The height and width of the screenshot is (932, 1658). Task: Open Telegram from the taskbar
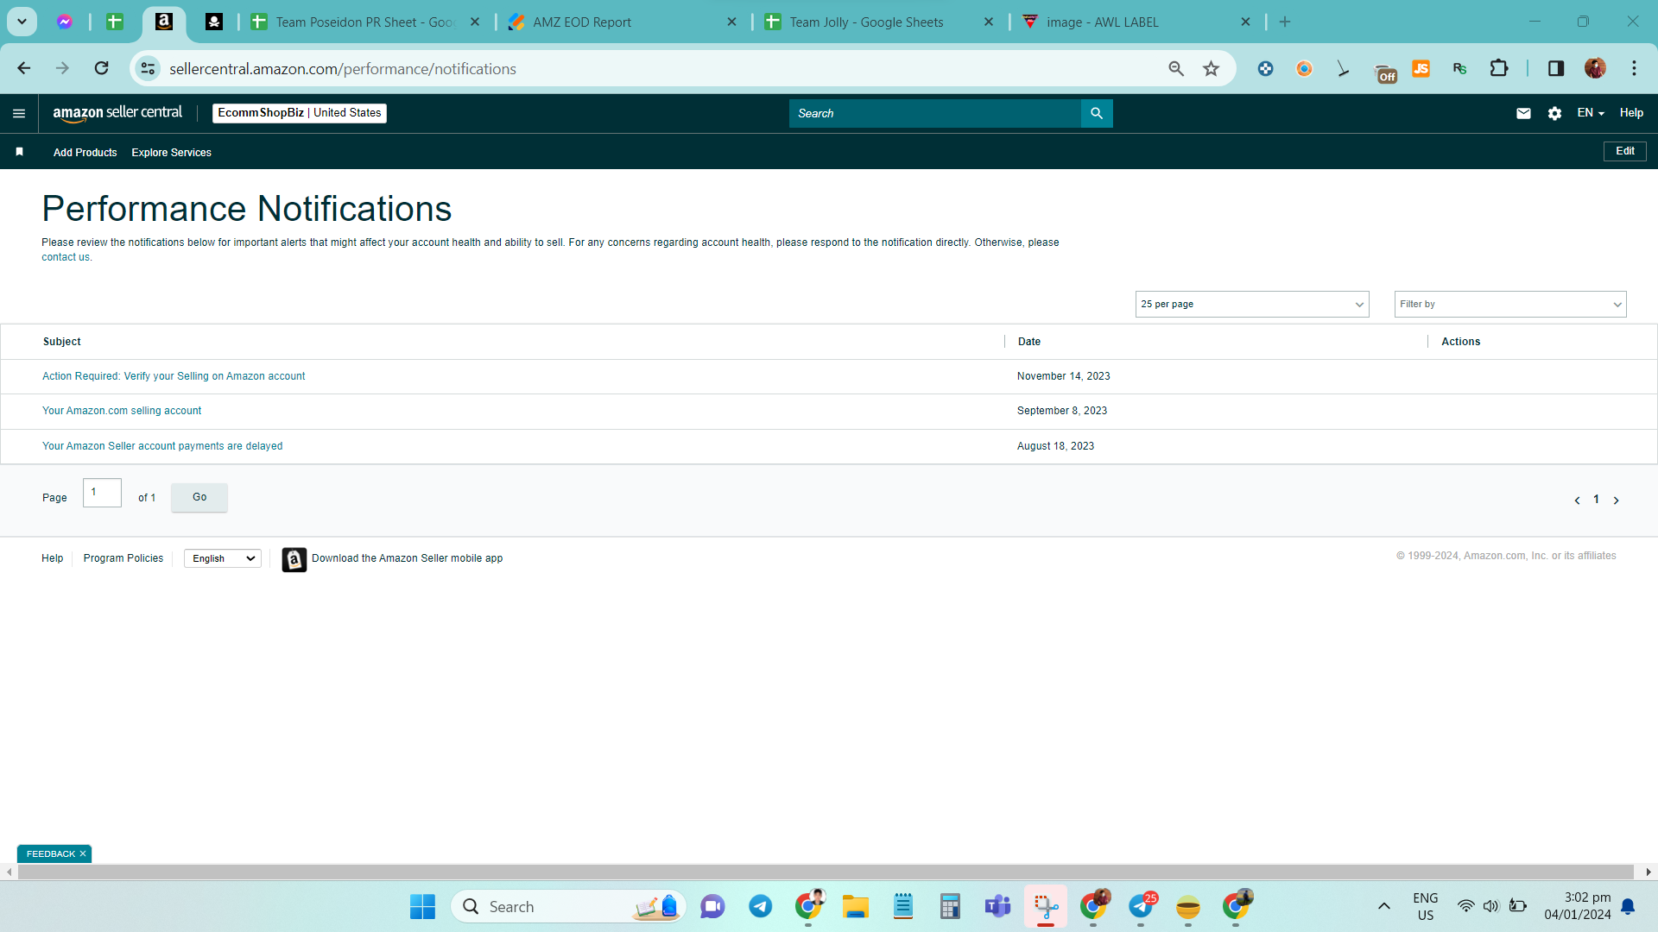[x=760, y=907]
